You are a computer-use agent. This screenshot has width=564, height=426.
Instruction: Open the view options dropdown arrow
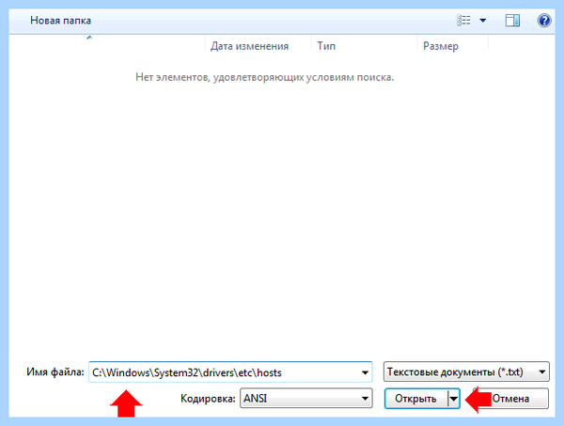pyautogui.click(x=483, y=21)
